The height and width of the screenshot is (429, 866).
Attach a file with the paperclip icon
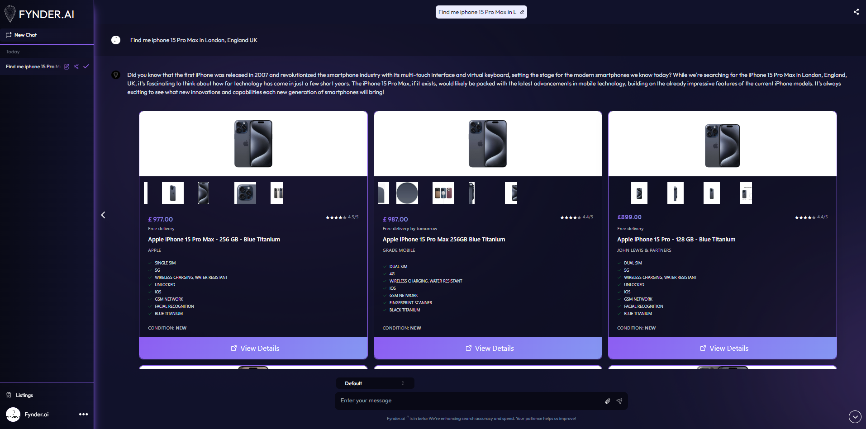[608, 401]
